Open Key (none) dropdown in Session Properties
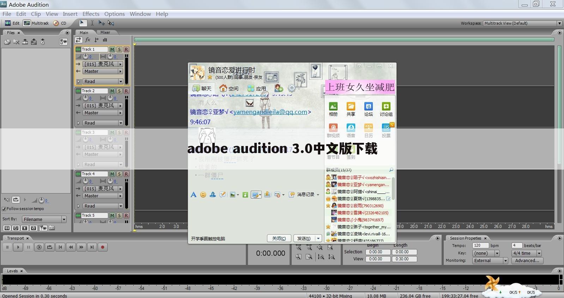 [x=486, y=253]
